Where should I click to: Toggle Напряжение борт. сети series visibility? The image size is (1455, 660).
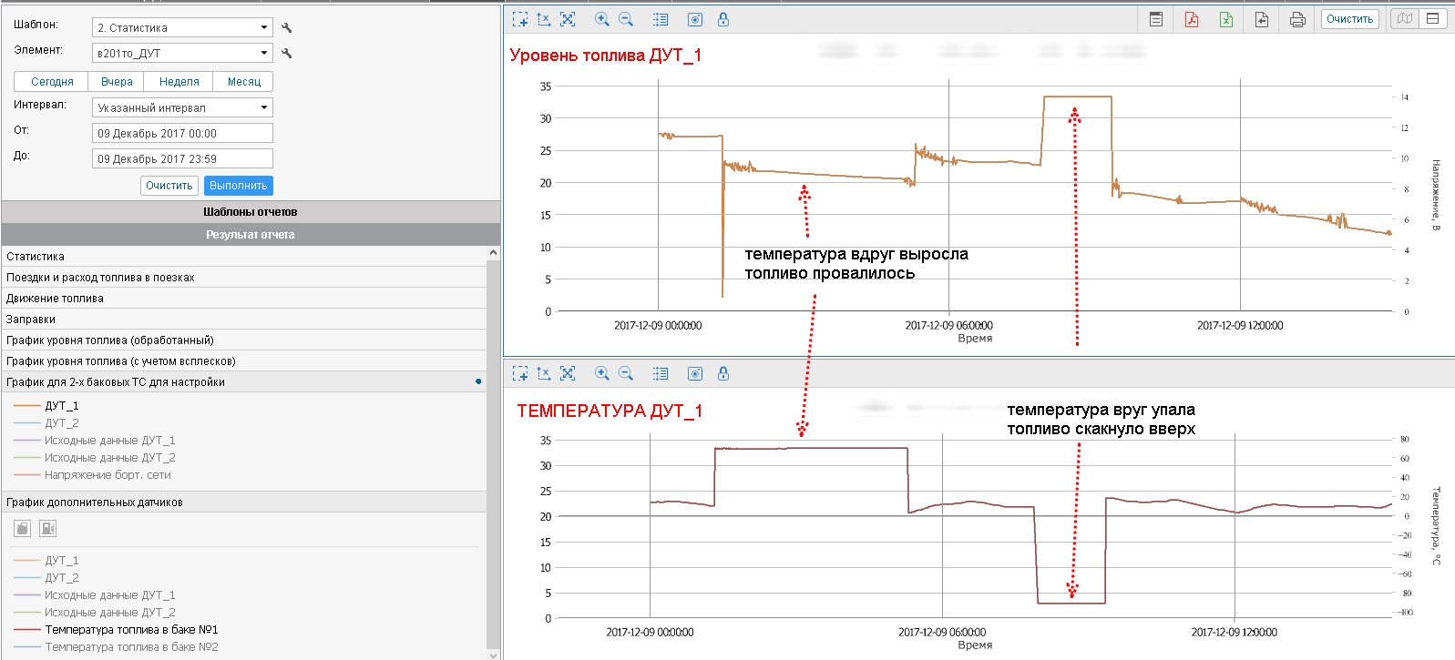(x=108, y=475)
